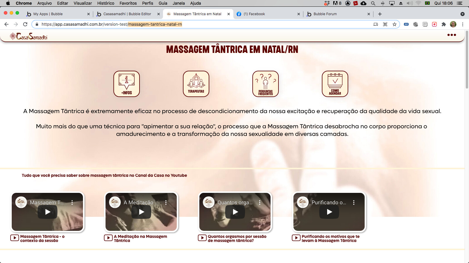Play the Massagem Tântrica contexto video

pos(47,212)
